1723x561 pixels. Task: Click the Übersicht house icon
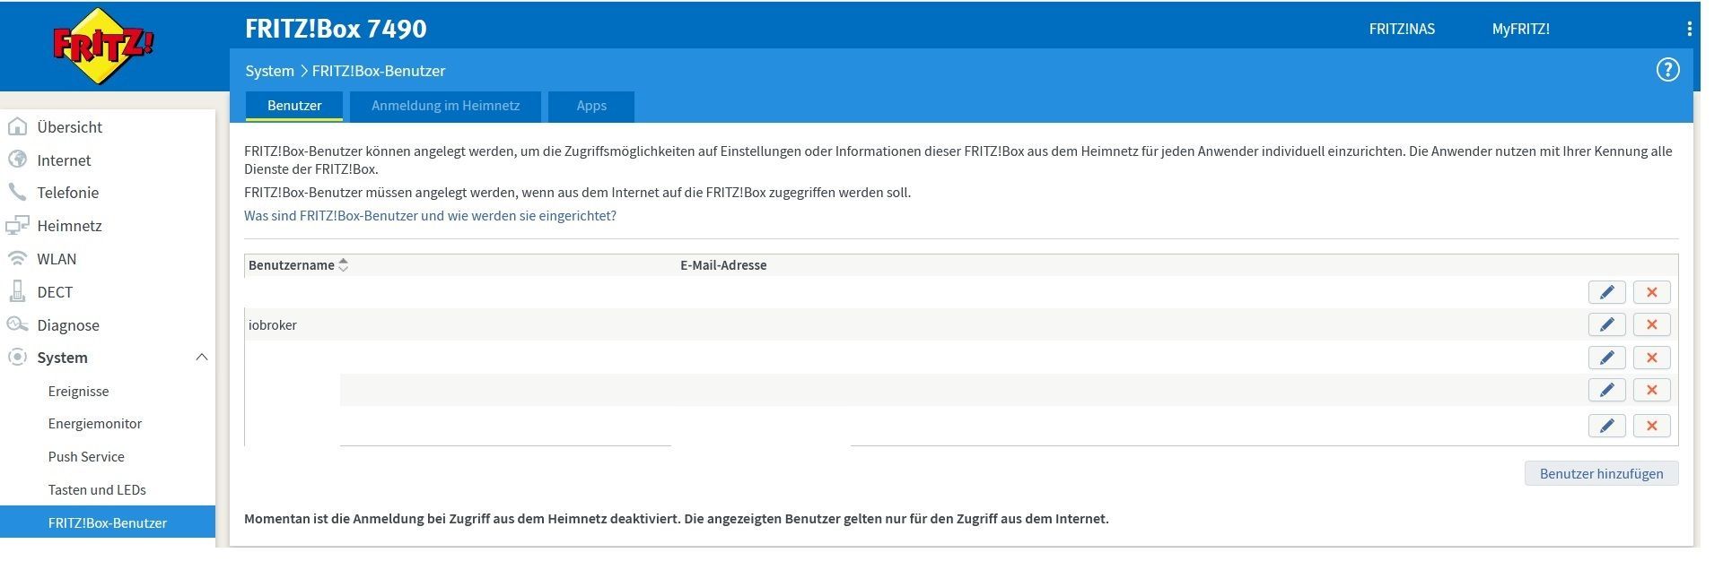(x=17, y=126)
